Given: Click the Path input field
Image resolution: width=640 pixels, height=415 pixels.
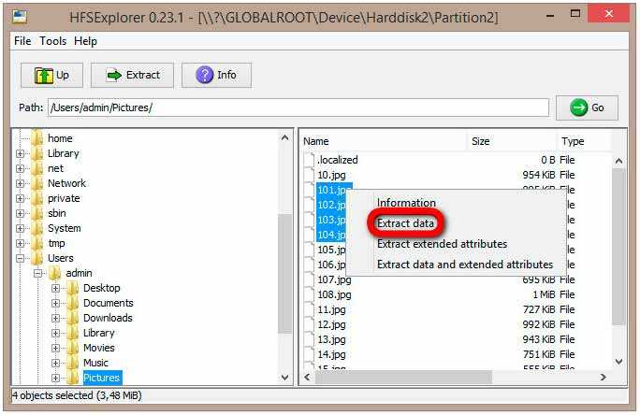Looking at the screenshot, I should [x=298, y=107].
